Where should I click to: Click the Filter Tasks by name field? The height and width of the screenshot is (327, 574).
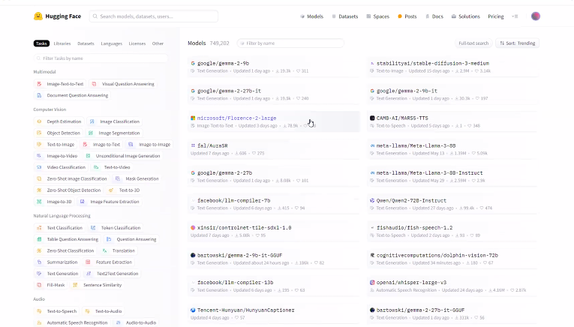pos(101,58)
